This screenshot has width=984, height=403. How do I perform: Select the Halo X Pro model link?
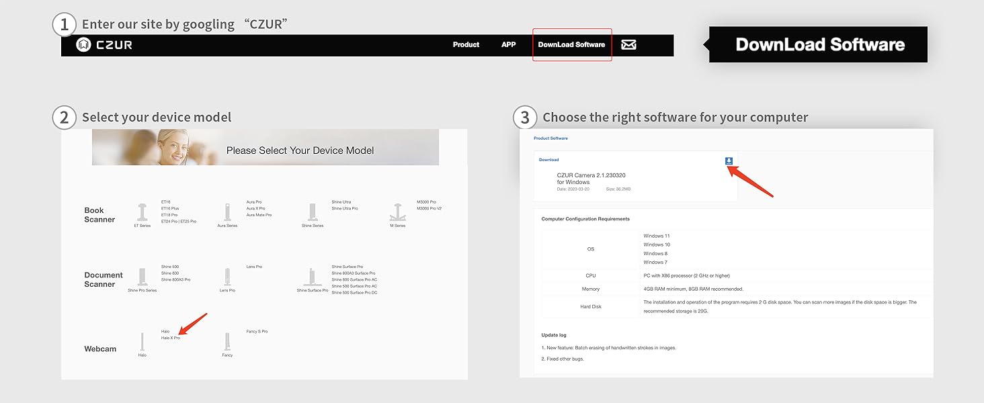point(171,338)
